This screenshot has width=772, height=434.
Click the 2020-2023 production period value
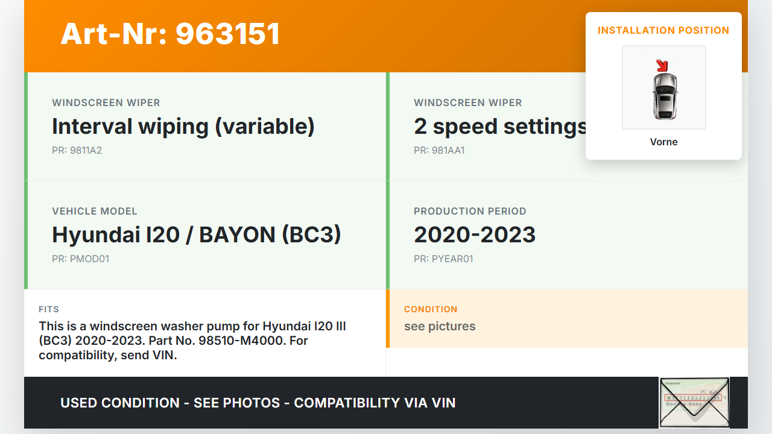(475, 234)
